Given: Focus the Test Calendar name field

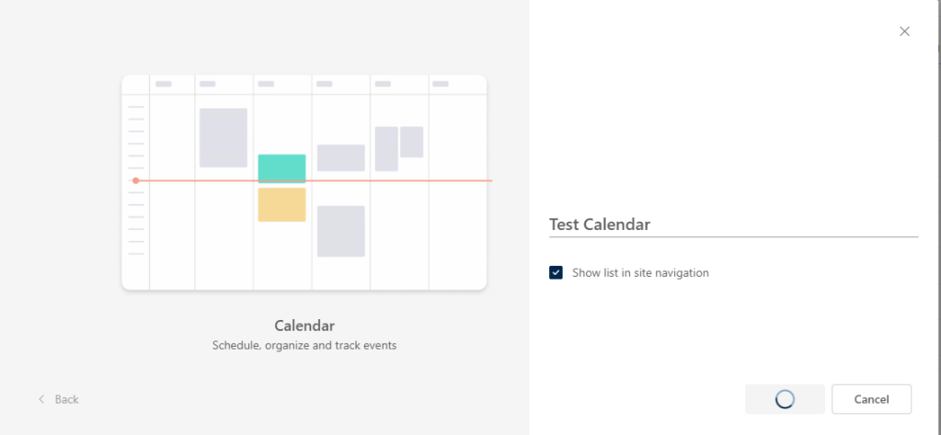Looking at the screenshot, I should [x=733, y=224].
